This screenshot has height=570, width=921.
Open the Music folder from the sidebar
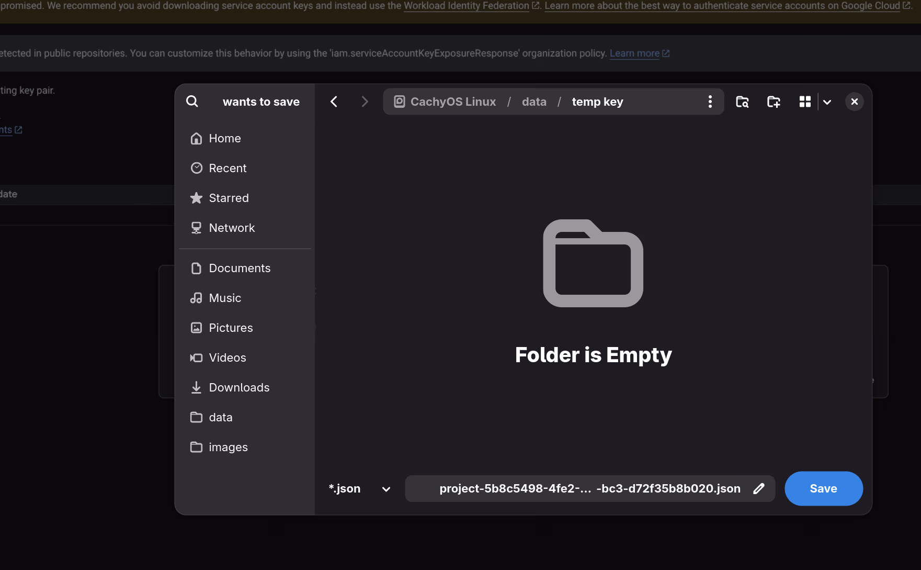click(x=224, y=297)
